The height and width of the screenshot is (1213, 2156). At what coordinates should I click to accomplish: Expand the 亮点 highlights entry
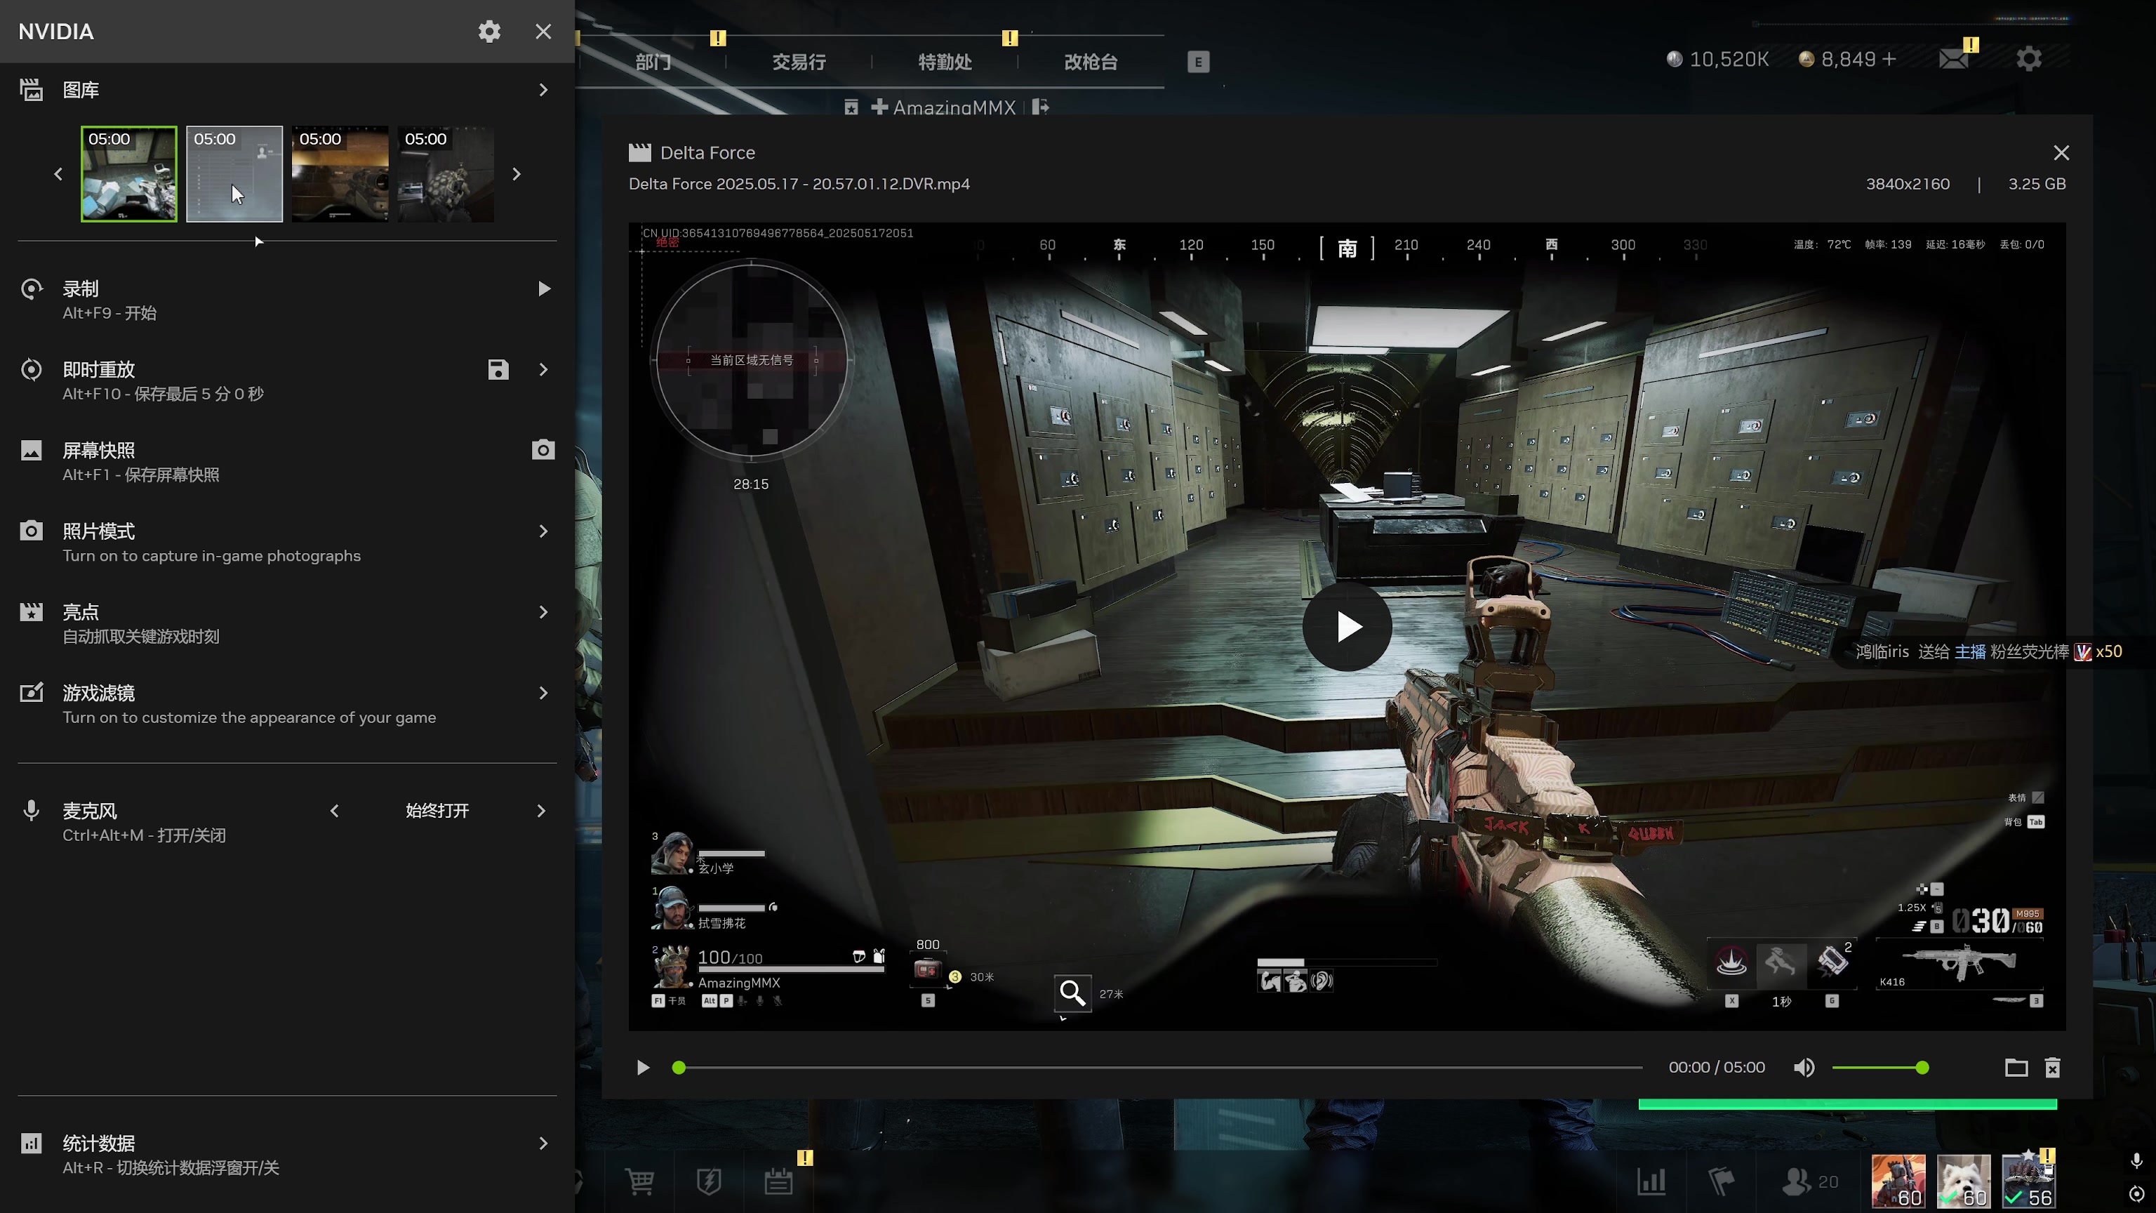pyautogui.click(x=543, y=613)
